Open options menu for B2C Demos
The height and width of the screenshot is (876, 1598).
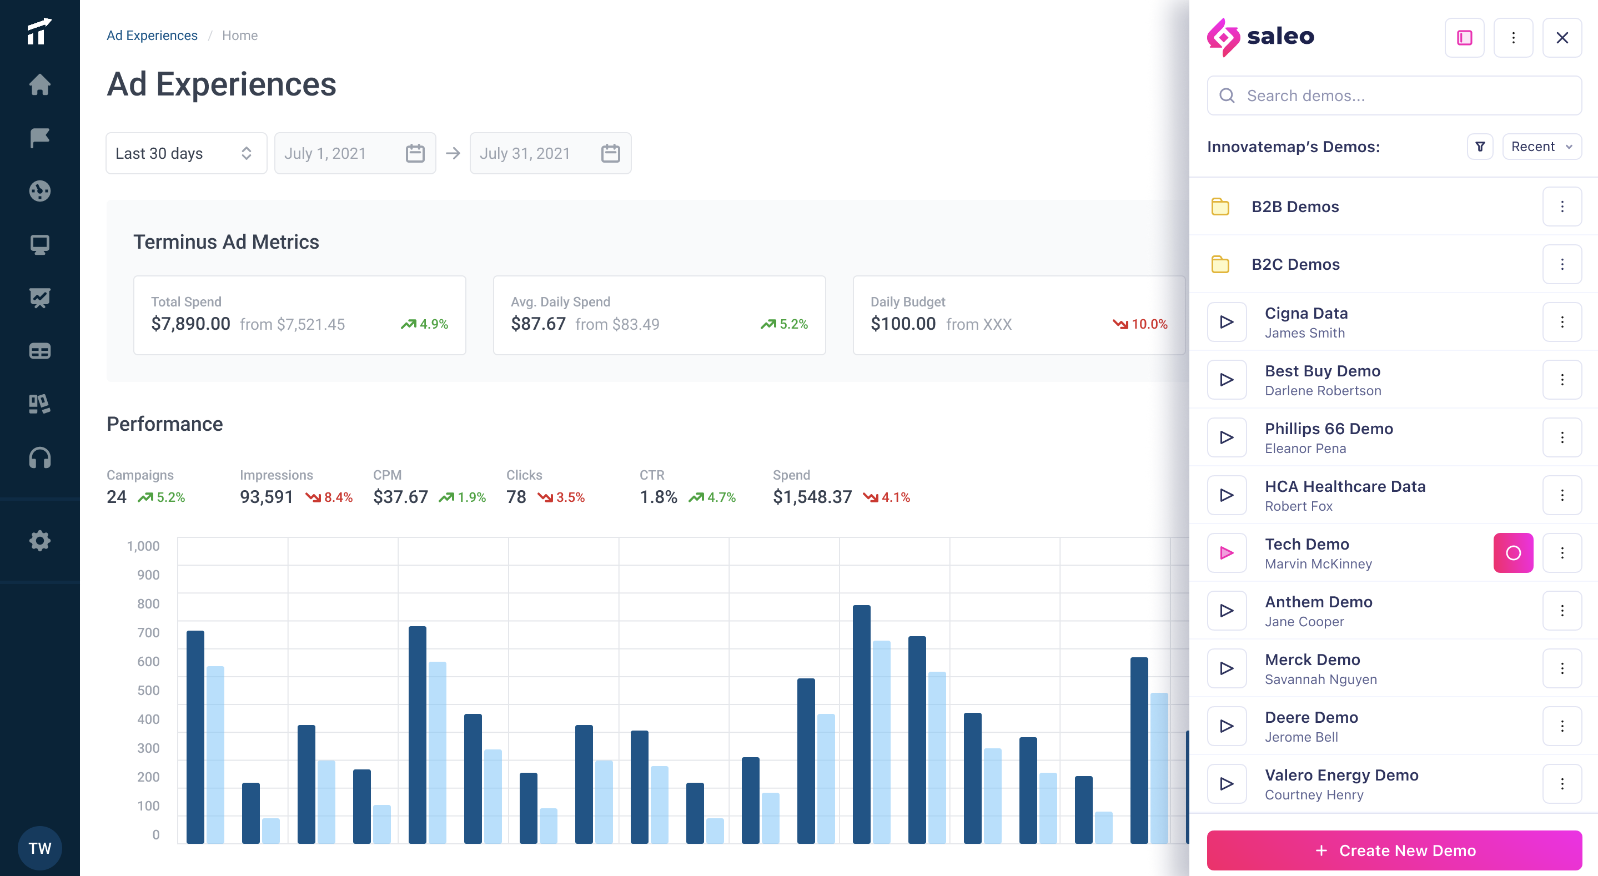pos(1562,264)
